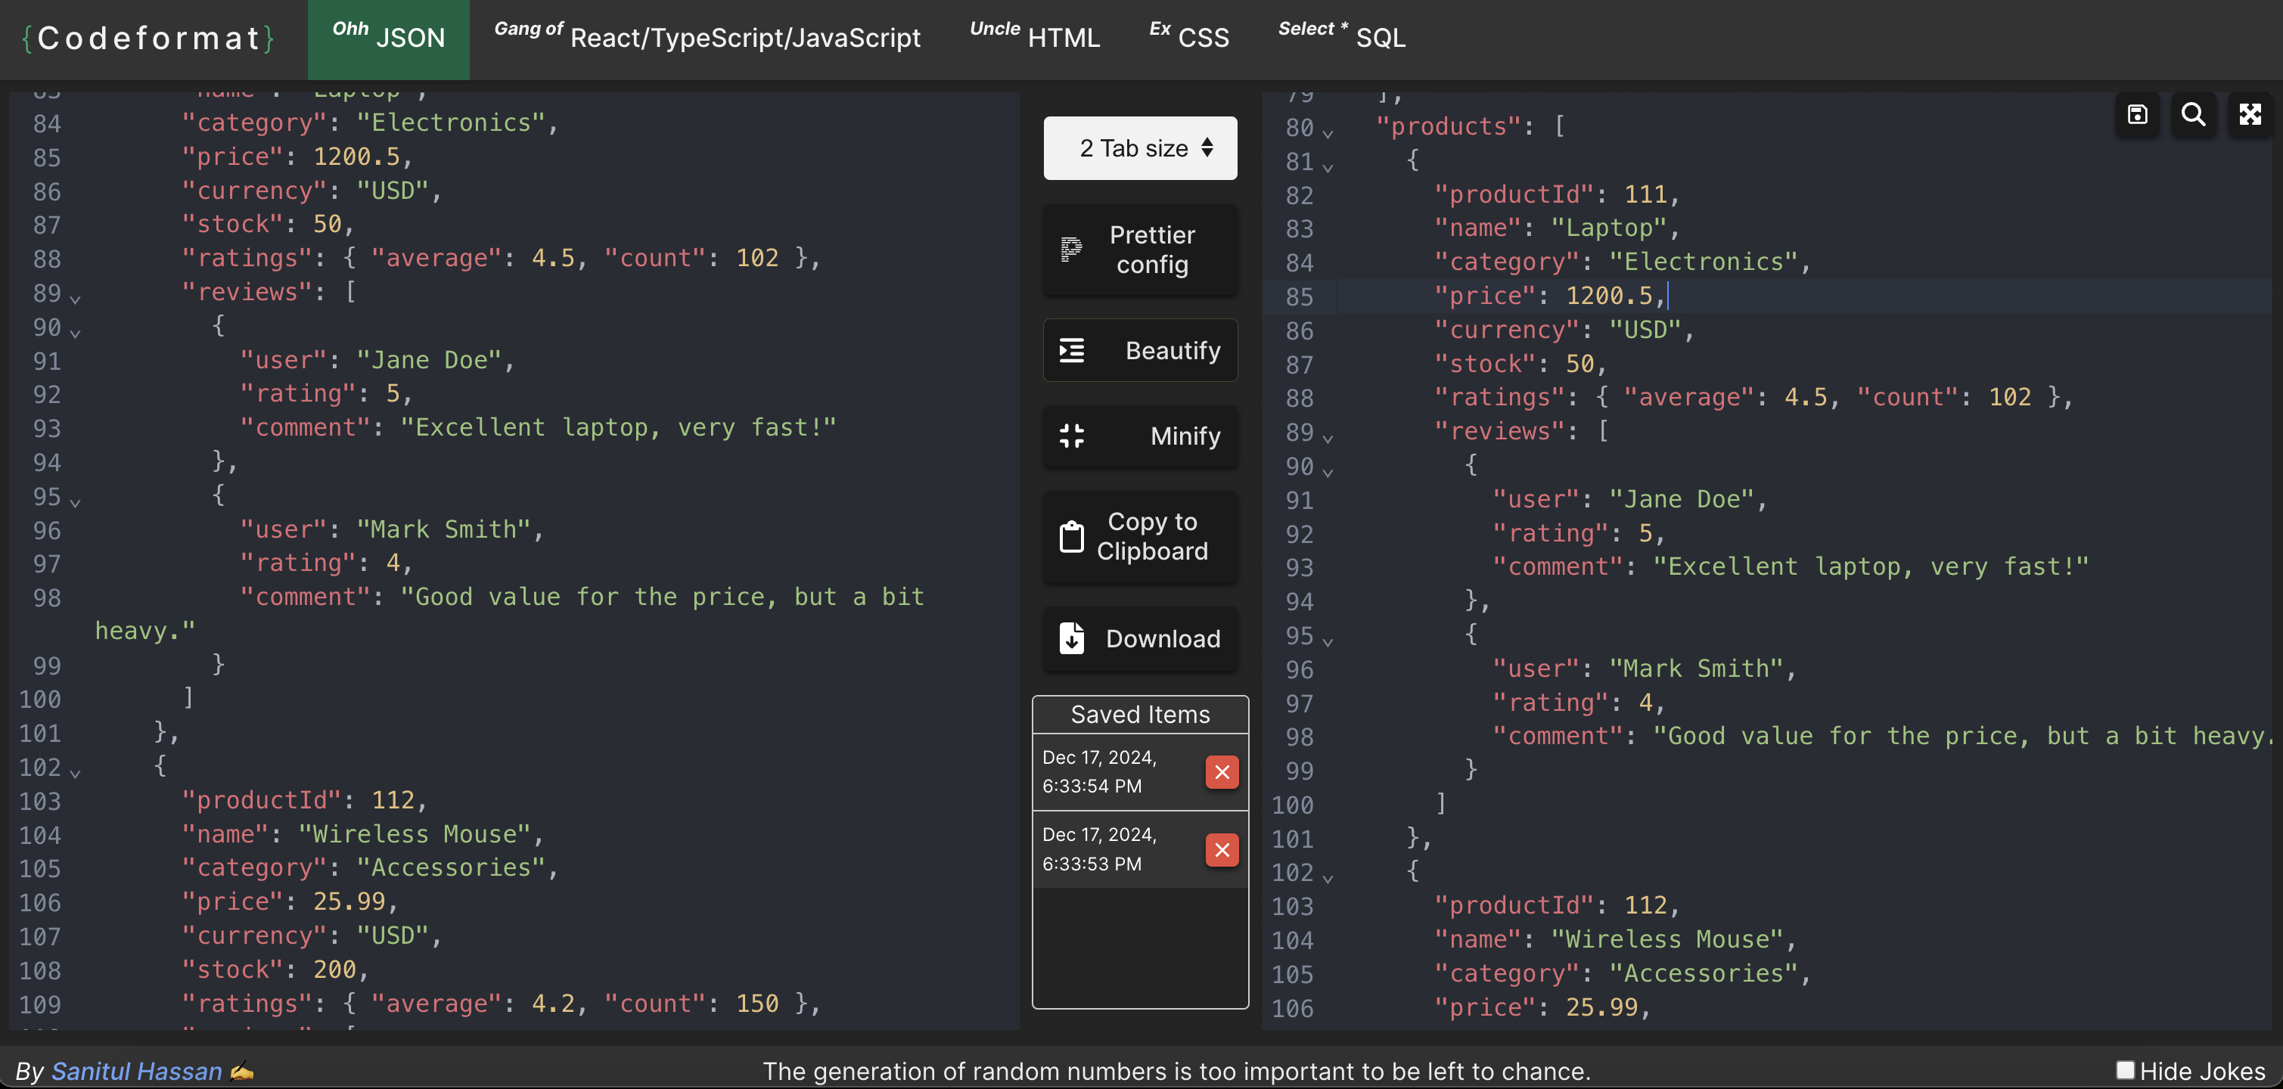Download the formatted JSON file
The image size is (2283, 1089).
coord(1140,639)
